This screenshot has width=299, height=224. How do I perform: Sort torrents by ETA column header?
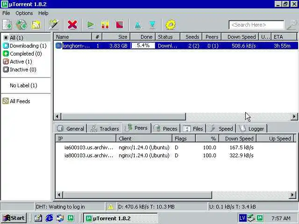[284, 37]
